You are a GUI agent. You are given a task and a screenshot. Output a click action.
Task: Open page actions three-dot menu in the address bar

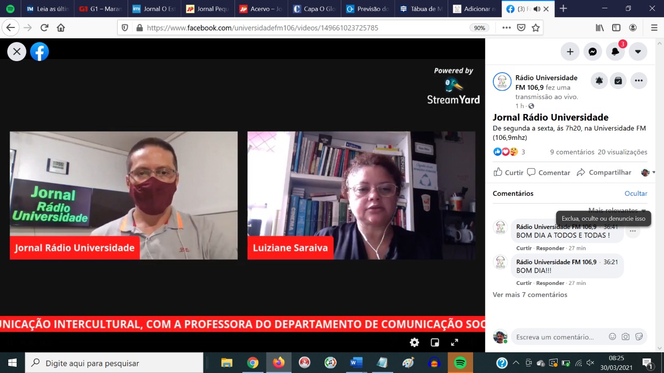pos(507,28)
